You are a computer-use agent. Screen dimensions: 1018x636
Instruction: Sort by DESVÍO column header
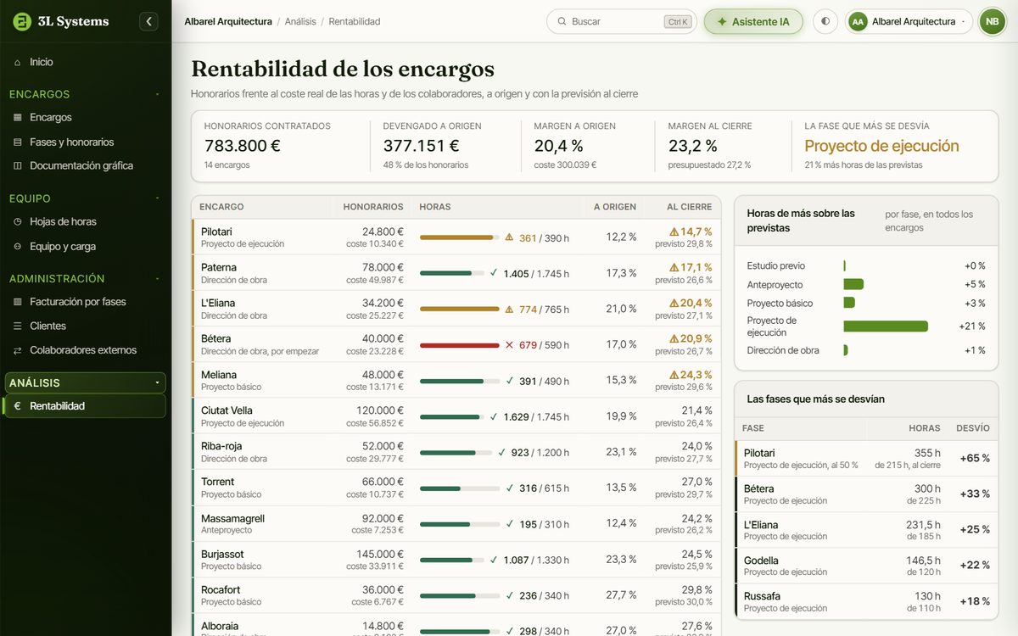coord(972,428)
